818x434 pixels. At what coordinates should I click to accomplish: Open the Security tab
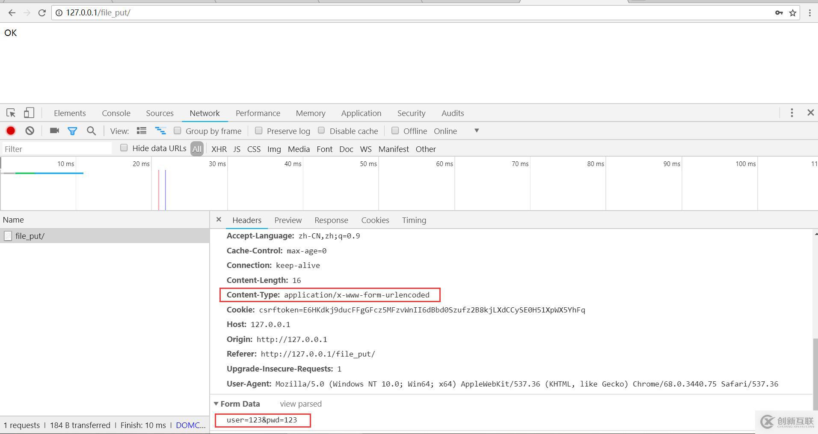pos(411,113)
